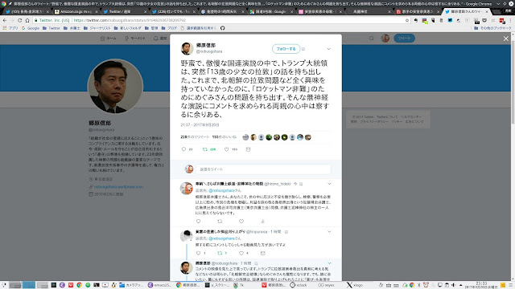Screen dimensions: 515x289
Task: Open chevron menu on the @hirono_hideki reply
Action: (x=329, y=184)
